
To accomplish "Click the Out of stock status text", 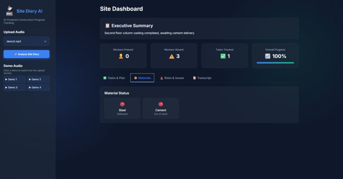I will point(161,114).
